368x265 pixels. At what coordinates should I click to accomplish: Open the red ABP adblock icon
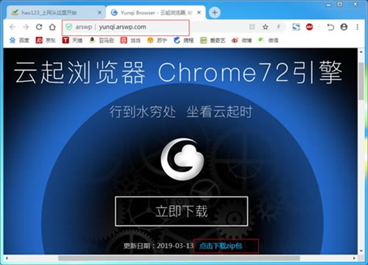point(309,26)
